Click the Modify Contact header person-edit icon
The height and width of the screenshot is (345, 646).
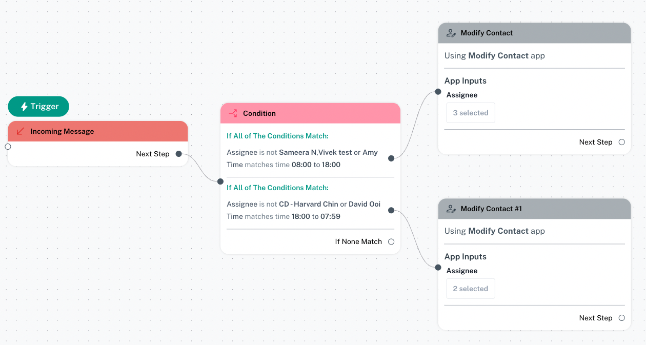451,33
